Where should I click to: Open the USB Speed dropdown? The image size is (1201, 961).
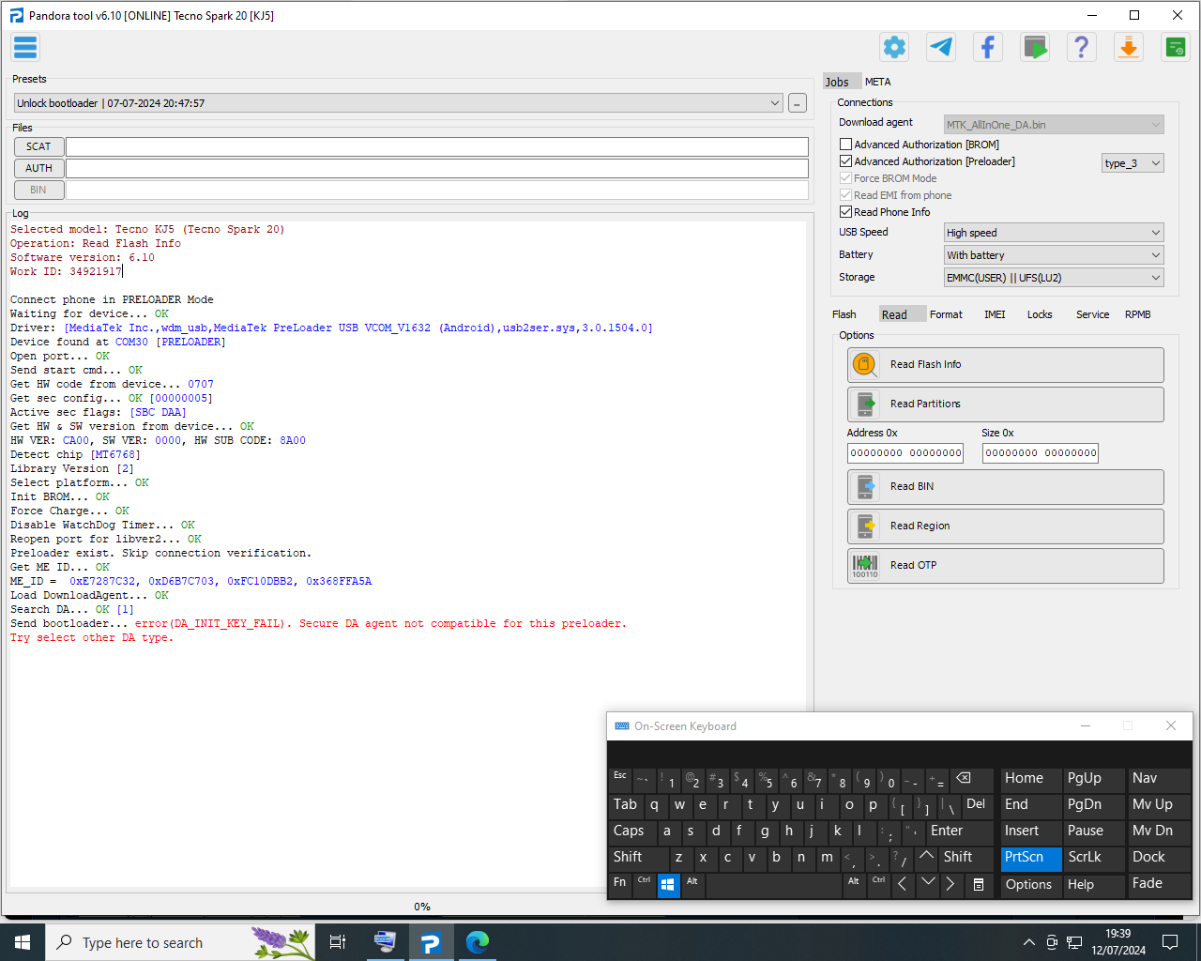coord(1054,233)
